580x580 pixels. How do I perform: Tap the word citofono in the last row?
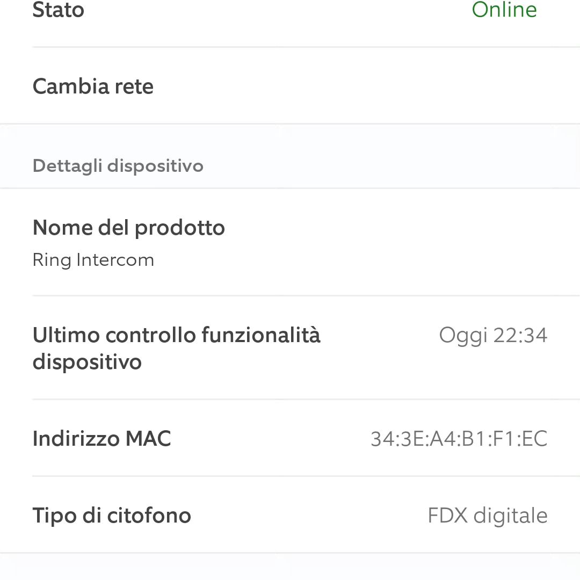click(x=149, y=515)
